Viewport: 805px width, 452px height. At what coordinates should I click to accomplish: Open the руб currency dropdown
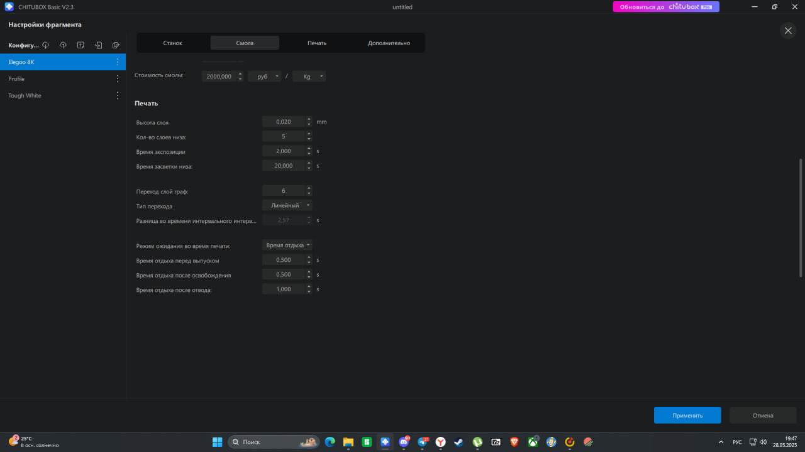pos(264,77)
